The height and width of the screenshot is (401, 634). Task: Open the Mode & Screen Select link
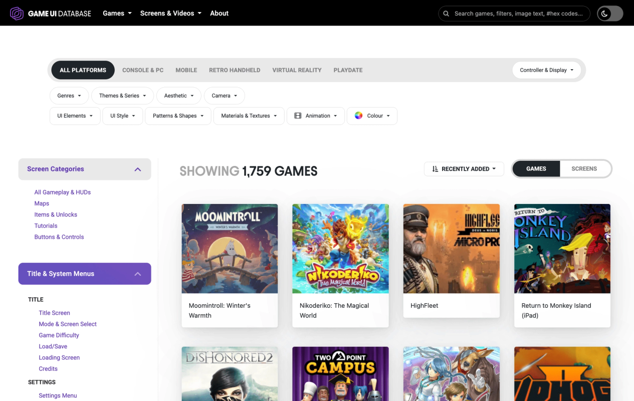[x=68, y=324]
